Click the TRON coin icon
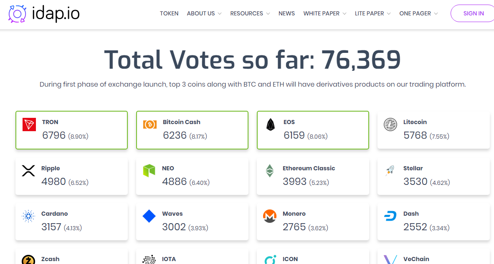This screenshot has height=264, width=494. click(29, 125)
